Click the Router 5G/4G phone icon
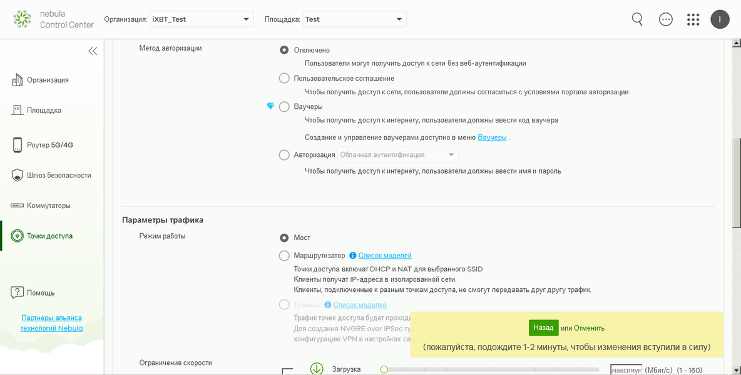This screenshot has width=741, height=375. (18, 145)
